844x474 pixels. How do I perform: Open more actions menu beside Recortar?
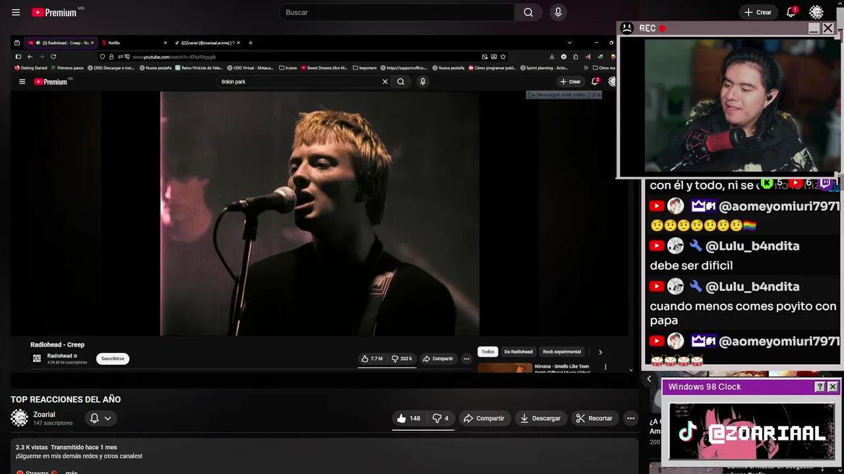coord(630,418)
